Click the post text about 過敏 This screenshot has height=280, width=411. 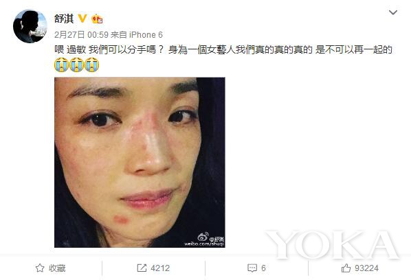[x=223, y=49]
